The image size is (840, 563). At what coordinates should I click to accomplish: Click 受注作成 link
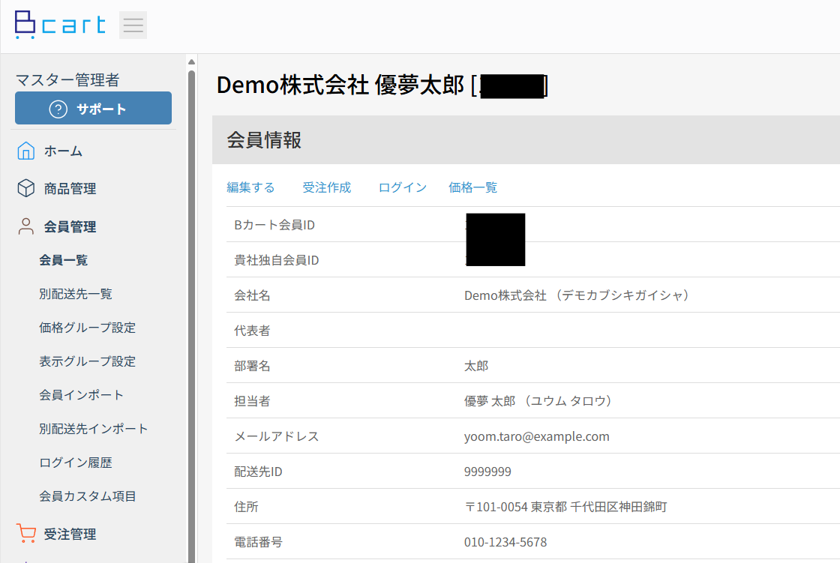327,187
